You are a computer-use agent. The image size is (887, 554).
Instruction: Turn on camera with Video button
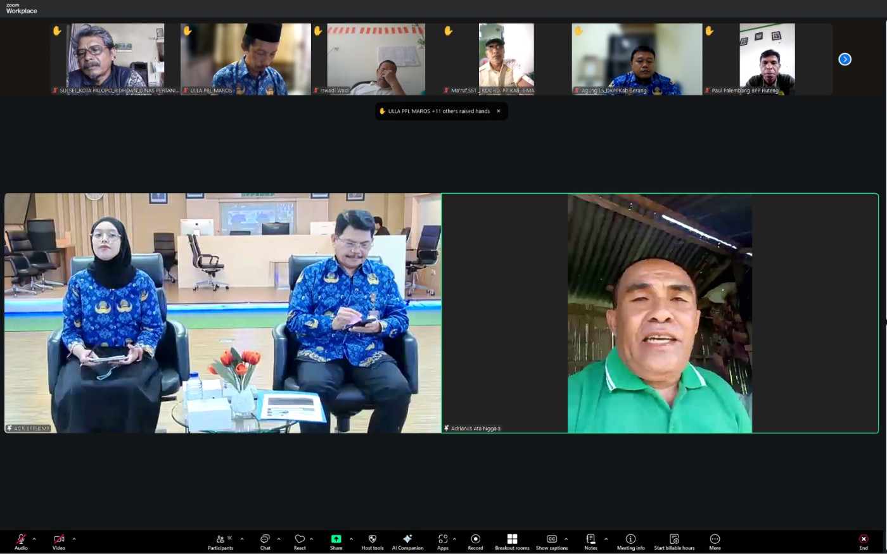(59, 541)
